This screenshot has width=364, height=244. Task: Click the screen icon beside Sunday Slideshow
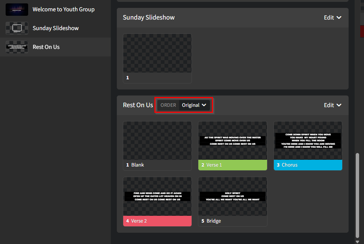[17, 28]
